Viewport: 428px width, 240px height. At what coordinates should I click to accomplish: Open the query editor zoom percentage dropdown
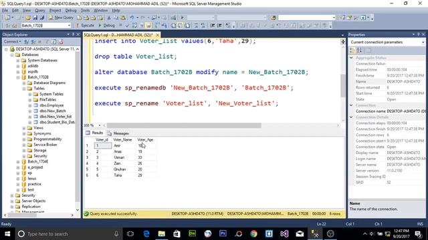pos(100,125)
